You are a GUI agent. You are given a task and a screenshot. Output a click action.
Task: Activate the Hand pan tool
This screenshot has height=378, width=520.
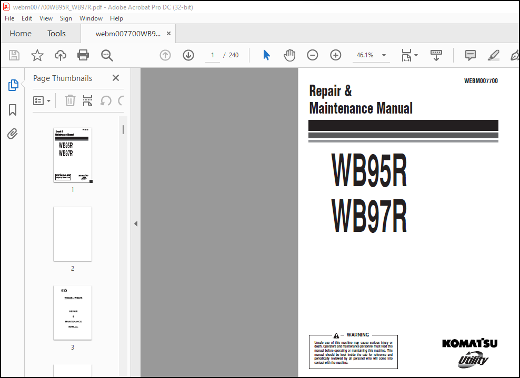[289, 55]
